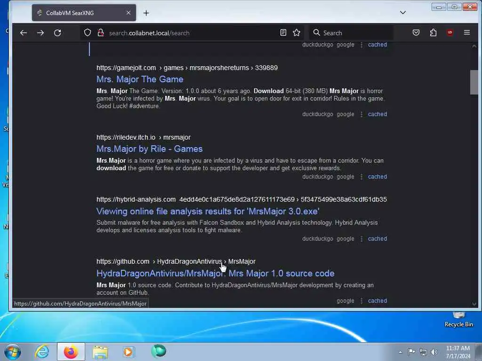Open the Mrs. Major The Game result
The image size is (482, 361).
pyautogui.click(x=140, y=79)
